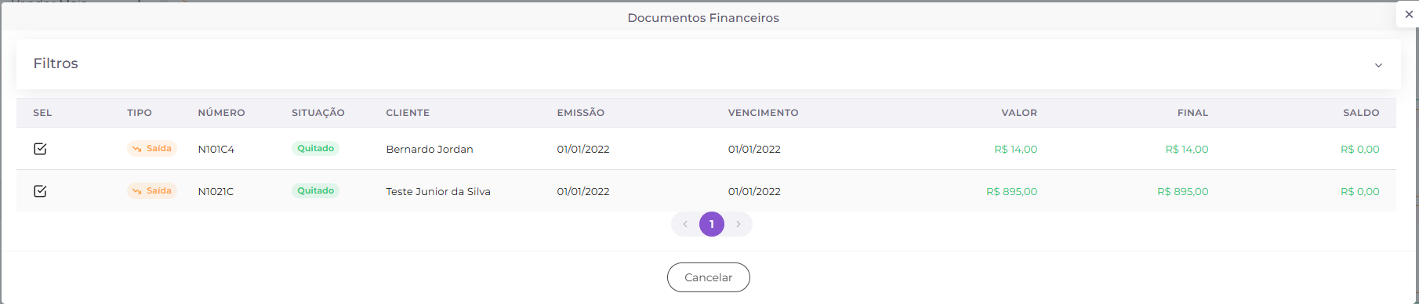Image resolution: width=1419 pixels, height=304 pixels.
Task: Select page 1 in pagination
Action: click(712, 224)
